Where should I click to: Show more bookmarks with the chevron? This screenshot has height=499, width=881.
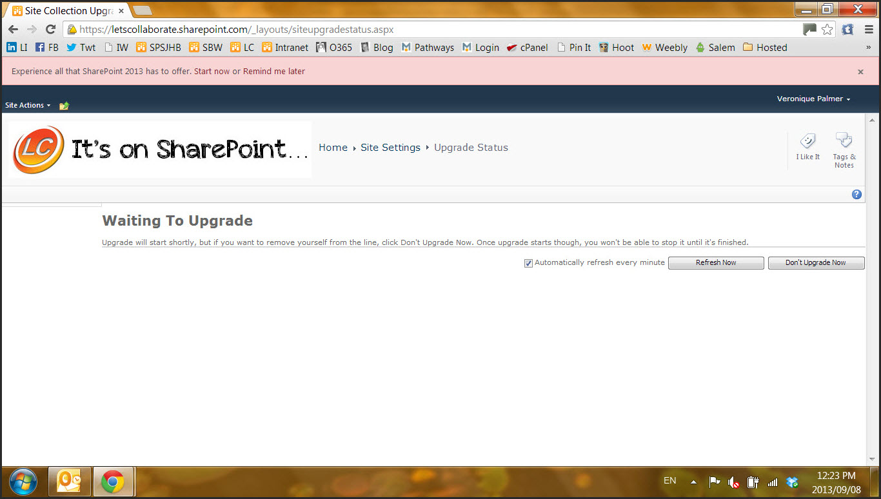867,48
